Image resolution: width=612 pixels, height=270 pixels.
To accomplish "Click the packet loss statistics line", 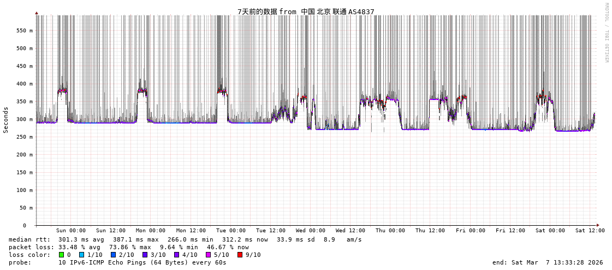I will tap(128, 247).
